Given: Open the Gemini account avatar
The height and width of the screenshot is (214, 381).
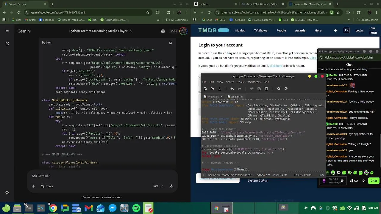Looking at the screenshot, I should click(183, 31).
